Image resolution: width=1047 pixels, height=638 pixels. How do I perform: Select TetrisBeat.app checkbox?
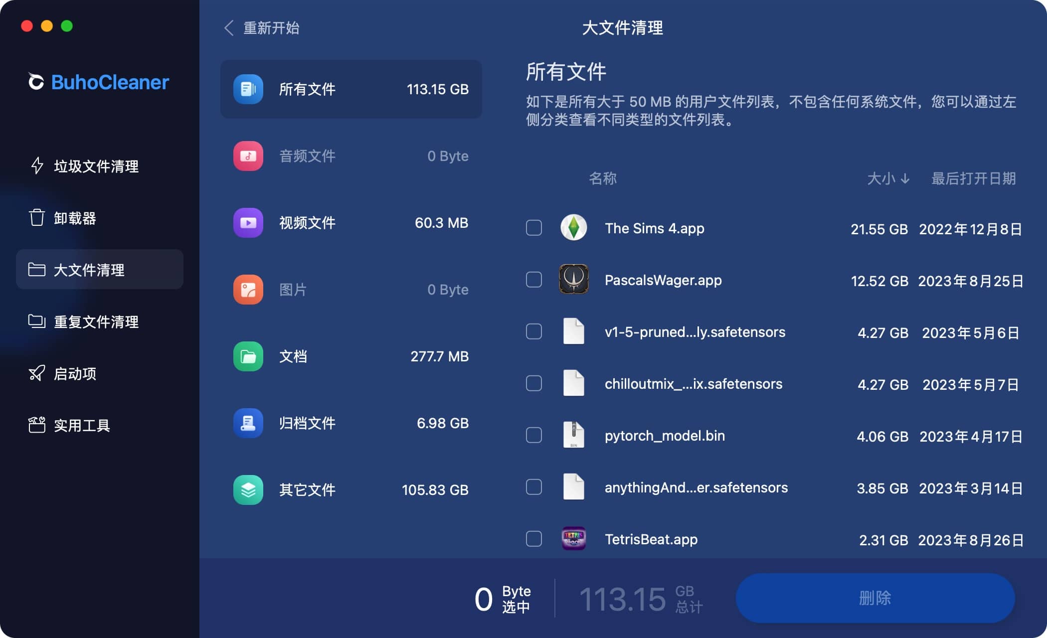click(533, 539)
